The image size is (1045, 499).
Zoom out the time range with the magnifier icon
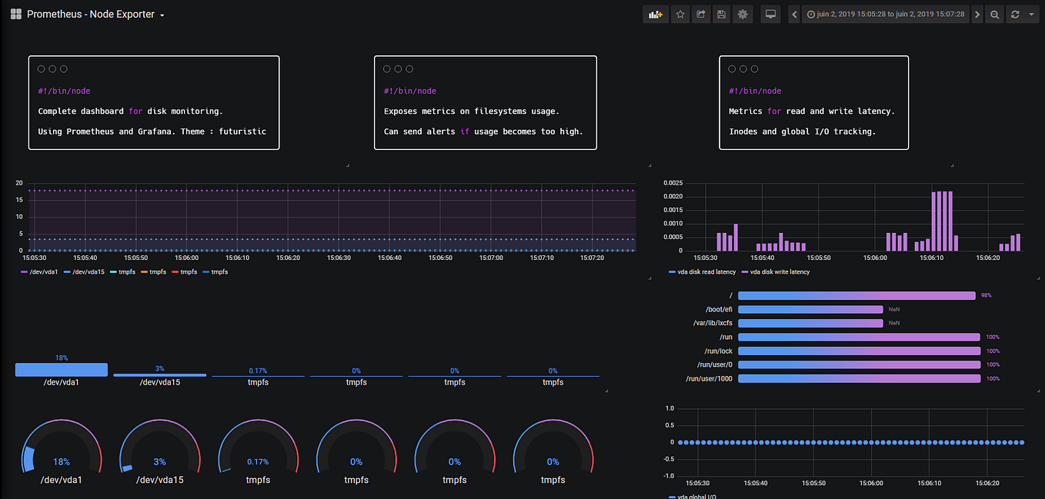(x=993, y=14)
